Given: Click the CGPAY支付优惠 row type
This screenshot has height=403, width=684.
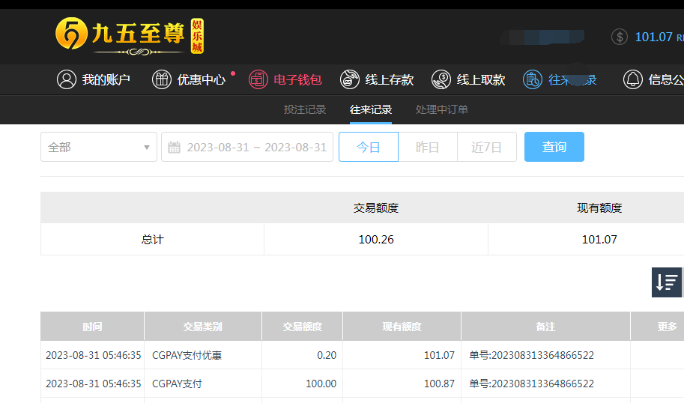Looking at the screenshot, I should (x=187, y=355).
